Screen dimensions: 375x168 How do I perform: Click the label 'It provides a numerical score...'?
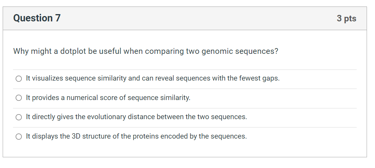click(108, 98)
